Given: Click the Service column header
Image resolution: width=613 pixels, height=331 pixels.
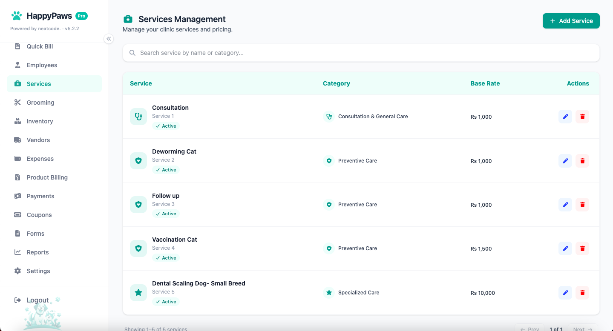Looking at the screenshot, I should pos(141,83).
